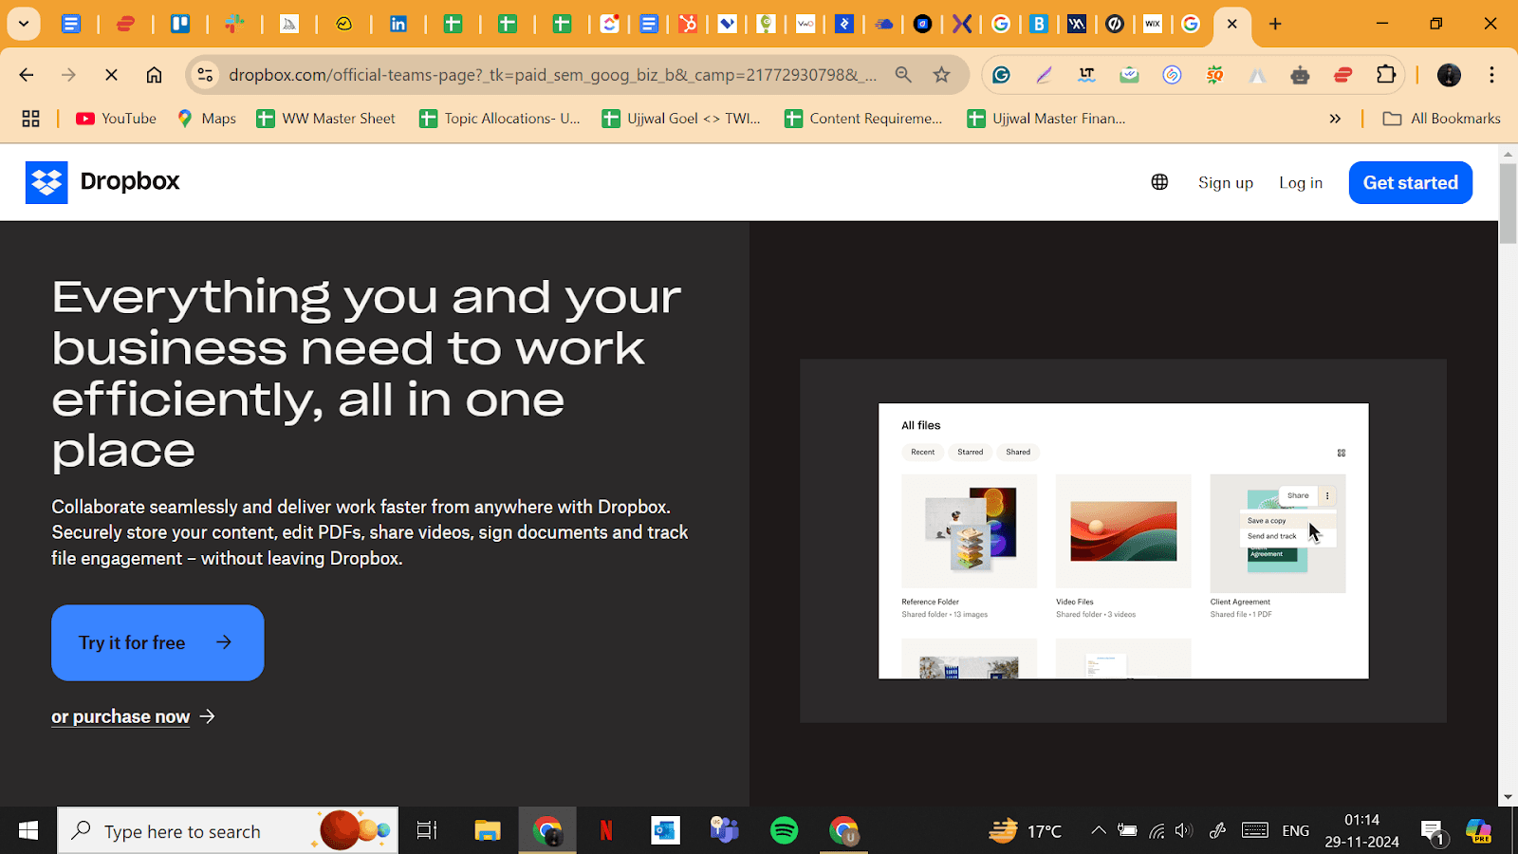Click the 'or purchase now' link
1518x854 pixels.
pyautogui.click(x=134, y=716)
